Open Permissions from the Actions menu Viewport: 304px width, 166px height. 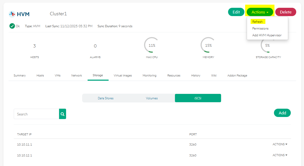click(260, 29)
